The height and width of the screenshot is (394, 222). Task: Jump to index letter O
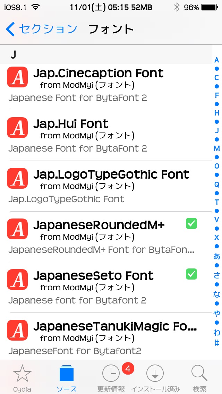(216, 166)
